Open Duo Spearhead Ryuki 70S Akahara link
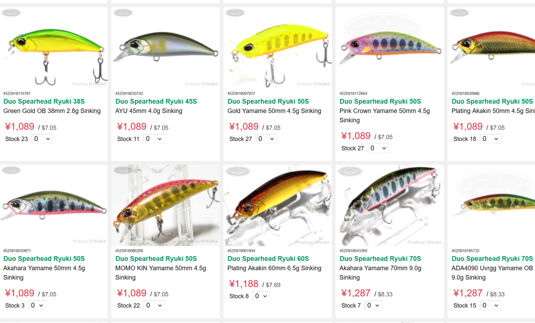535x323 pixels. coord(380,259)
